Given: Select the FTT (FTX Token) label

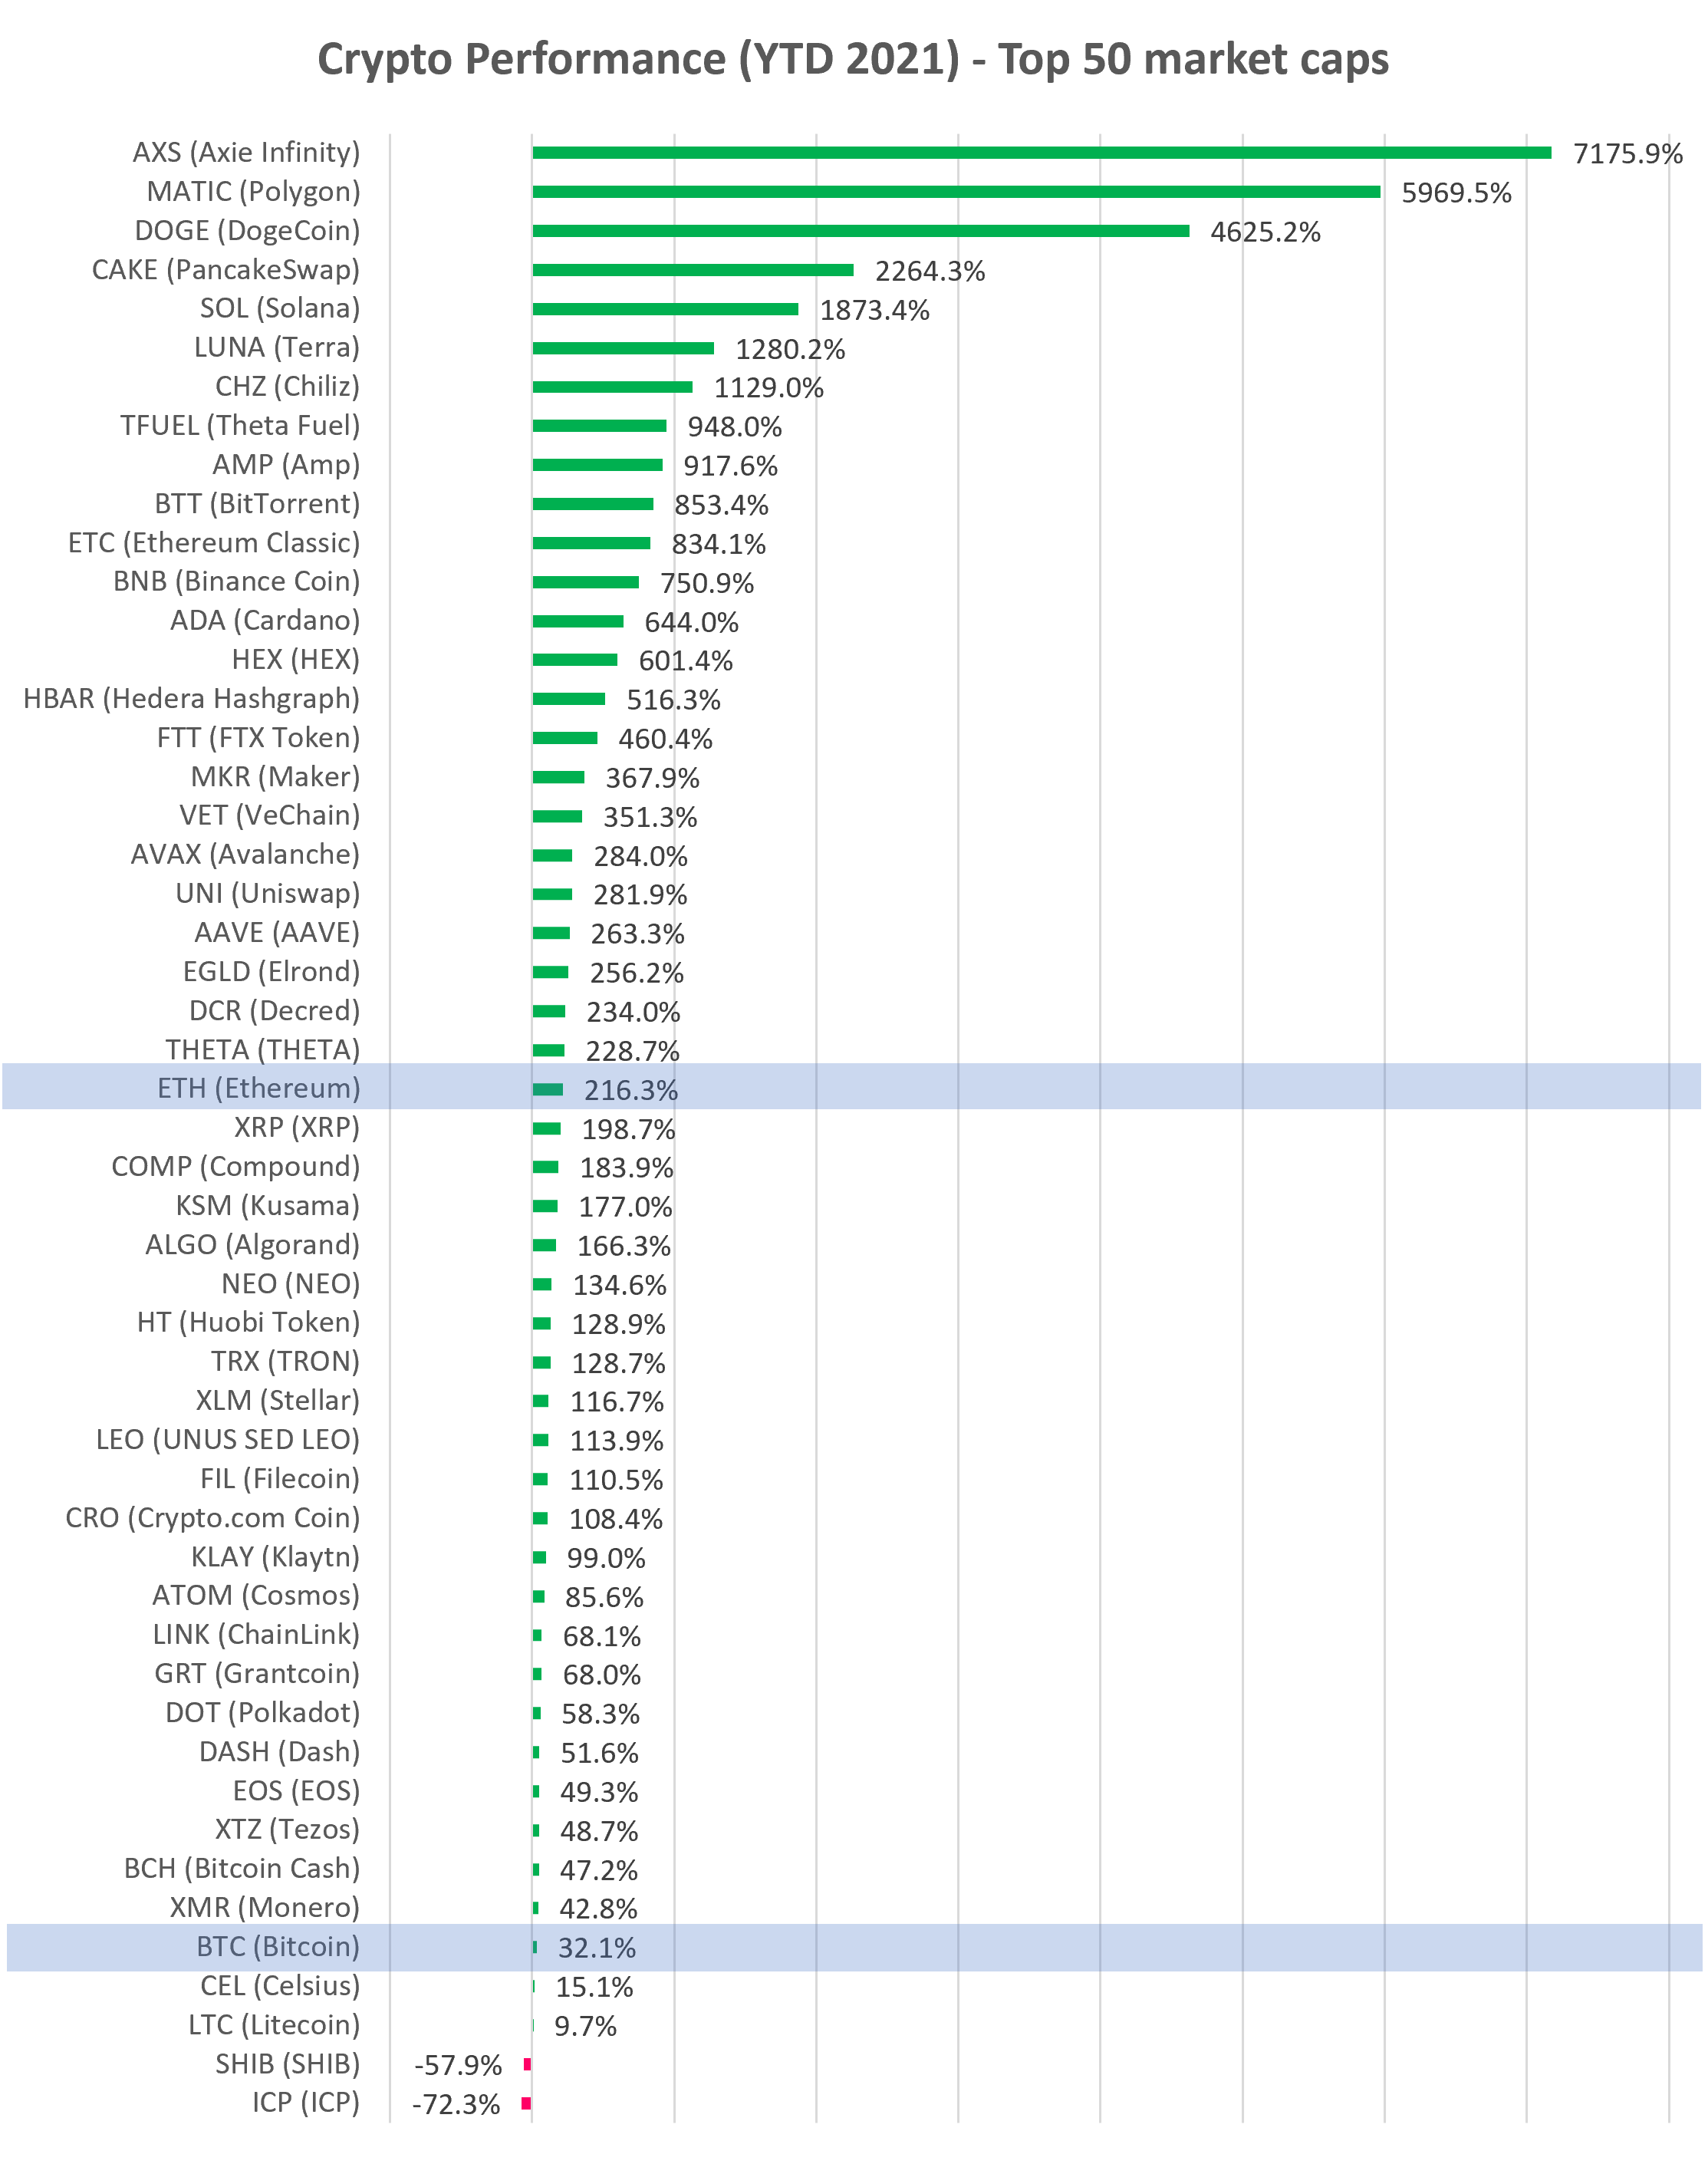Looking at the screenshot, I should 258,737.
